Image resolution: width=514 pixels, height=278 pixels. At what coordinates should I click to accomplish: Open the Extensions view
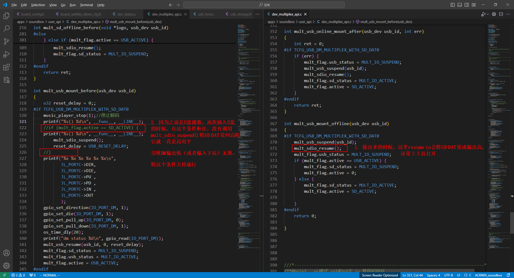click(6, 67)
